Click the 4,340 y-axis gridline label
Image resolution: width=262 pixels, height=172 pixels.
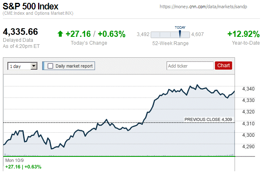248,89
